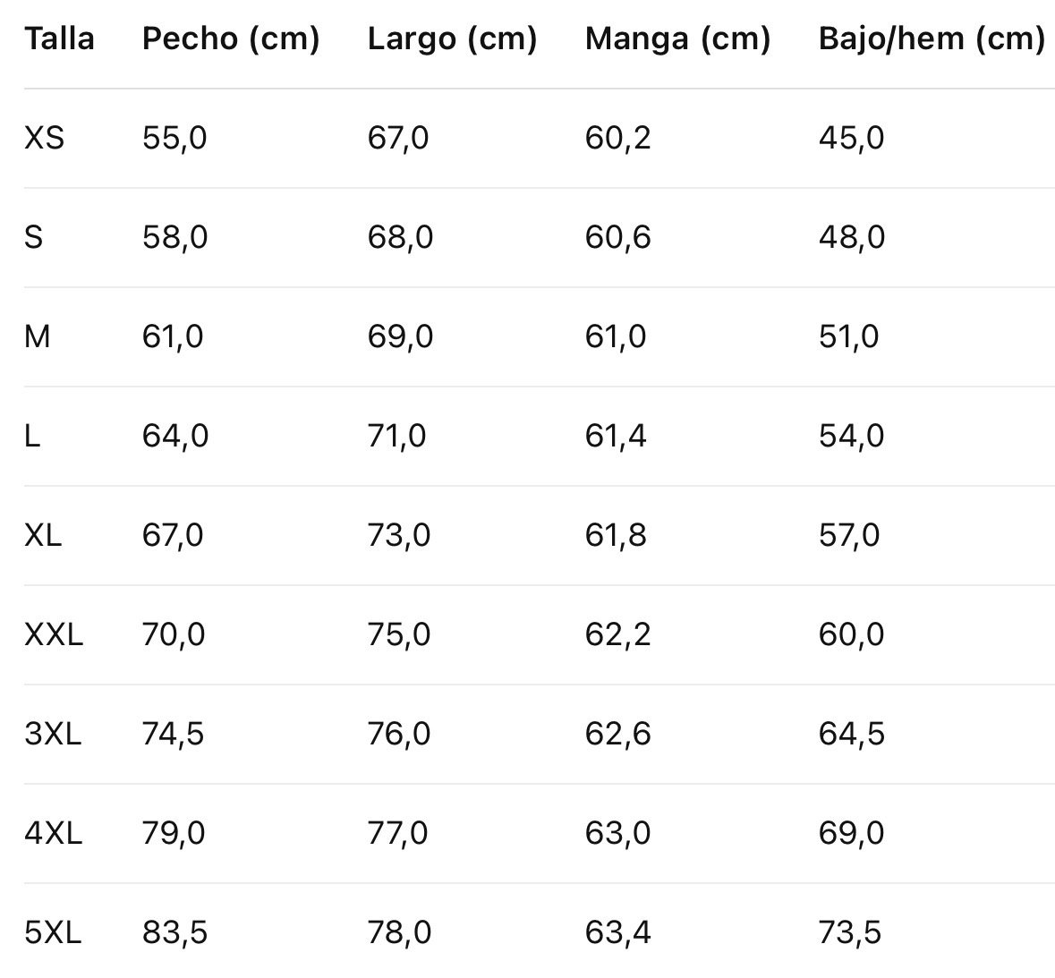This screenshot has height=978, width=1055.
Task: Select the Largo value 75,0 for XXL
Action: pos(399,634)
